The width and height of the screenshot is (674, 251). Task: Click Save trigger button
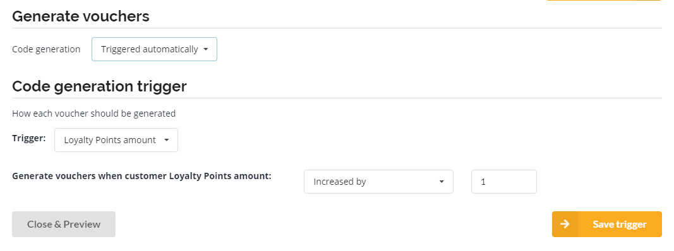coord(607,224)
